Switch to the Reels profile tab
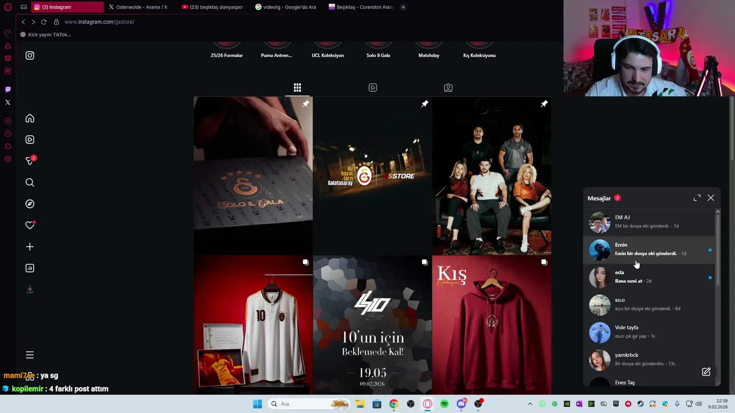 point(373,88)
